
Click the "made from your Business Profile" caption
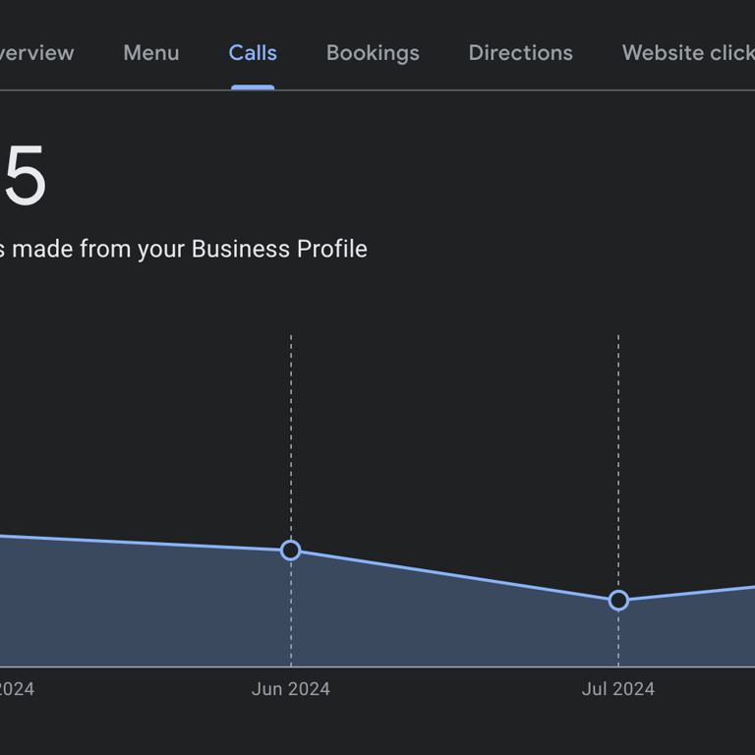[187, 249]
